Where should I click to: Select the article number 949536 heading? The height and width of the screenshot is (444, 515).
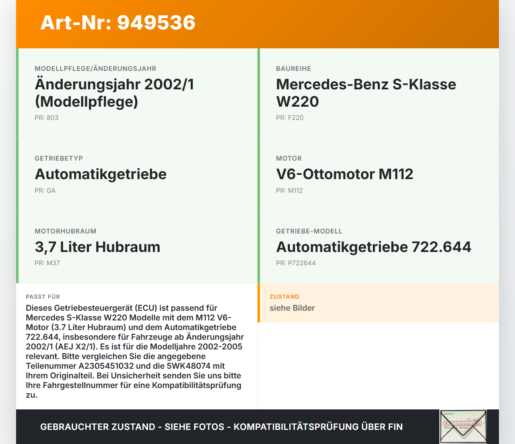pyautogui.click(x=117, y=23)
